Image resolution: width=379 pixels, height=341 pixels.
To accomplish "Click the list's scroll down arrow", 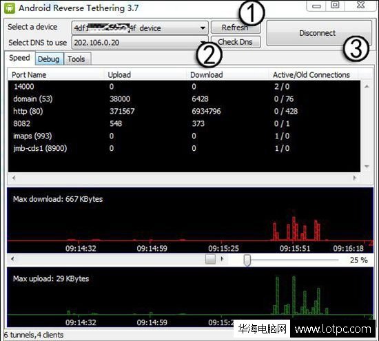I will pyautogui.click(x=367, y=166).
